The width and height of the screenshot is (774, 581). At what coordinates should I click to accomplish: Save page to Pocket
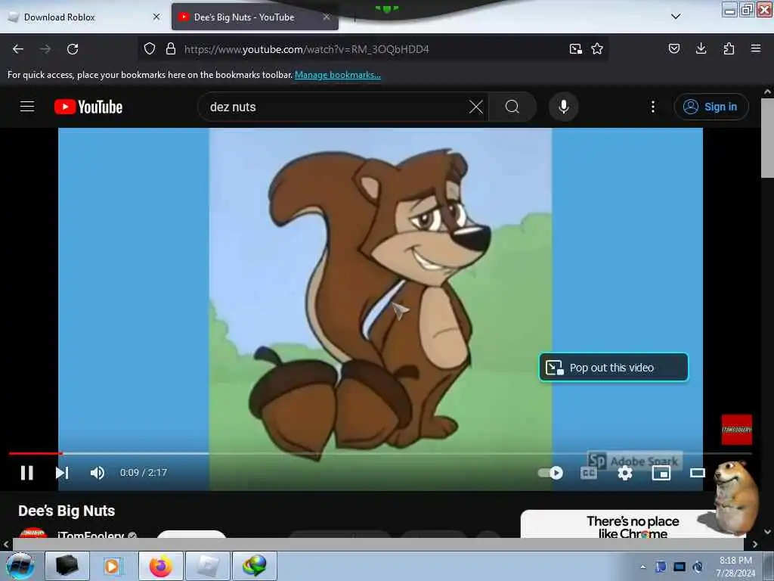pos(673,48)
